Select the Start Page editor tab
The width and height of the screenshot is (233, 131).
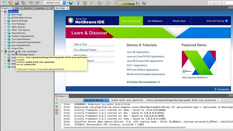tap(60, 8)
